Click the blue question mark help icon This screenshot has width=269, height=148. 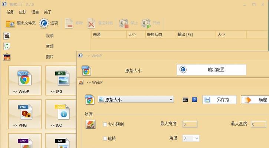pyautogui.click(x=194, y=100)
